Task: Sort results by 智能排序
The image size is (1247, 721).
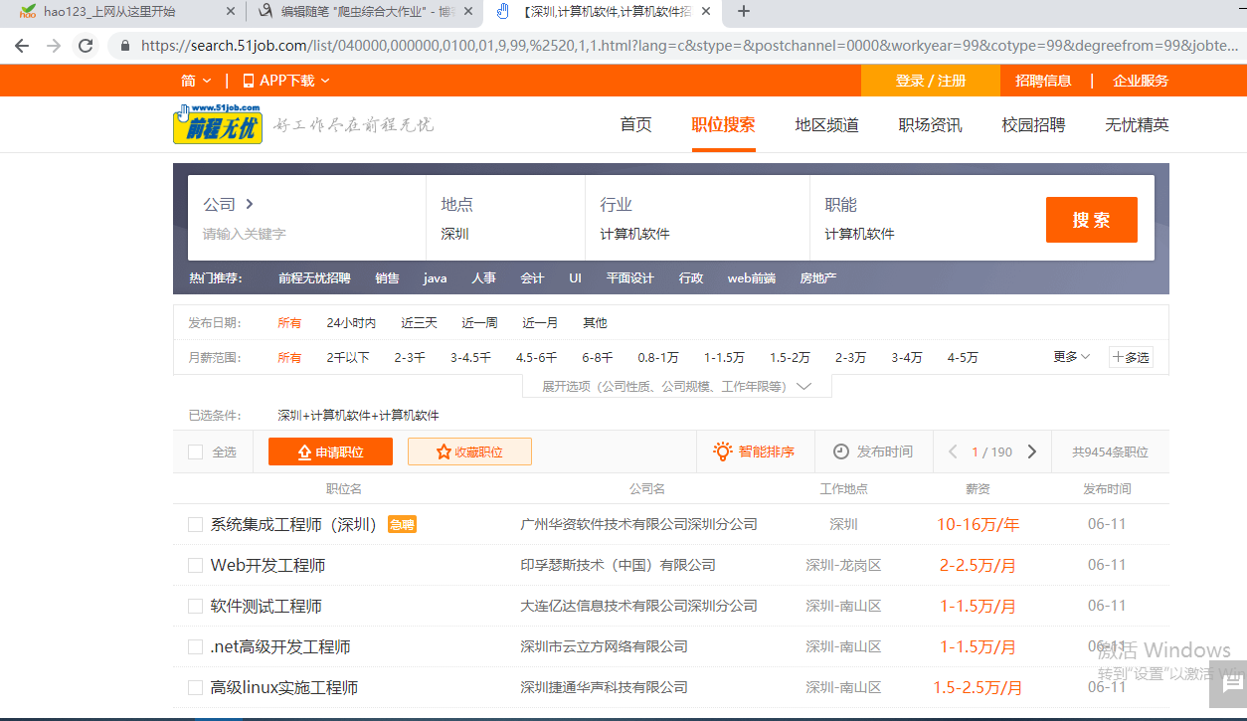Action: click(x=754, y=451)
